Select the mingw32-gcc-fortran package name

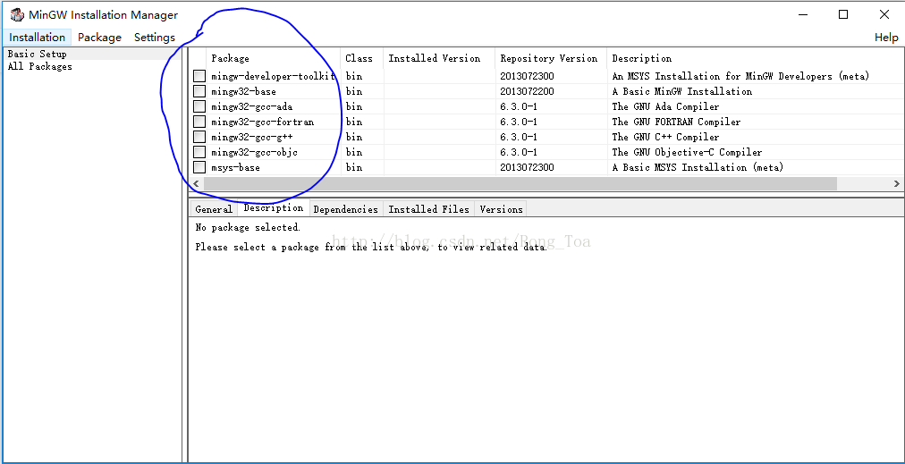[263, 122]
